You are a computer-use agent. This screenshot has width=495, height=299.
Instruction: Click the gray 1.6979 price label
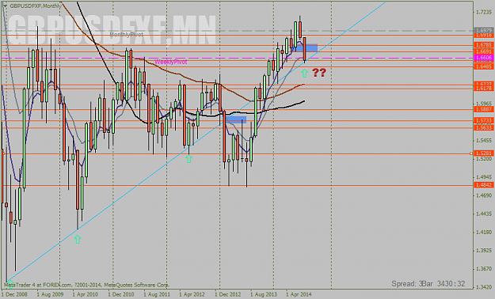point(484,31)
